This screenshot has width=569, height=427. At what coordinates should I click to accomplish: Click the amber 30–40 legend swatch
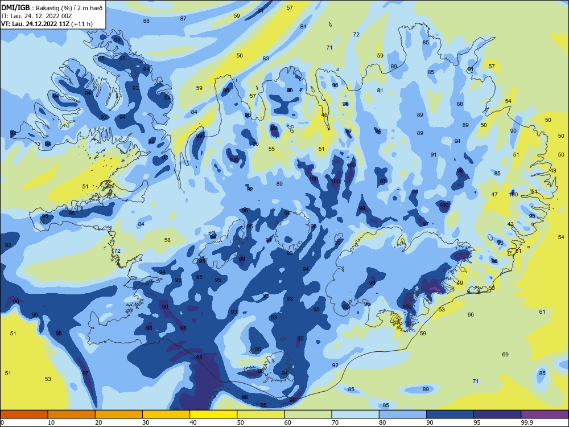(x=166, y=414)
